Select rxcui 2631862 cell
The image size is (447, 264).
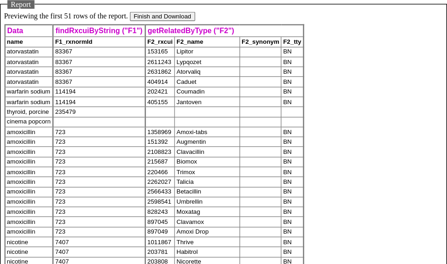tap(160, 72)
